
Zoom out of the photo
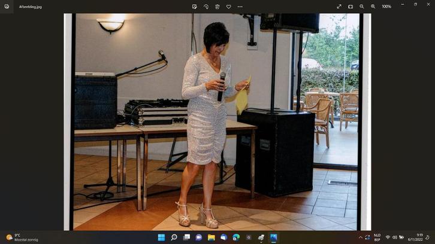coord(362,7)
